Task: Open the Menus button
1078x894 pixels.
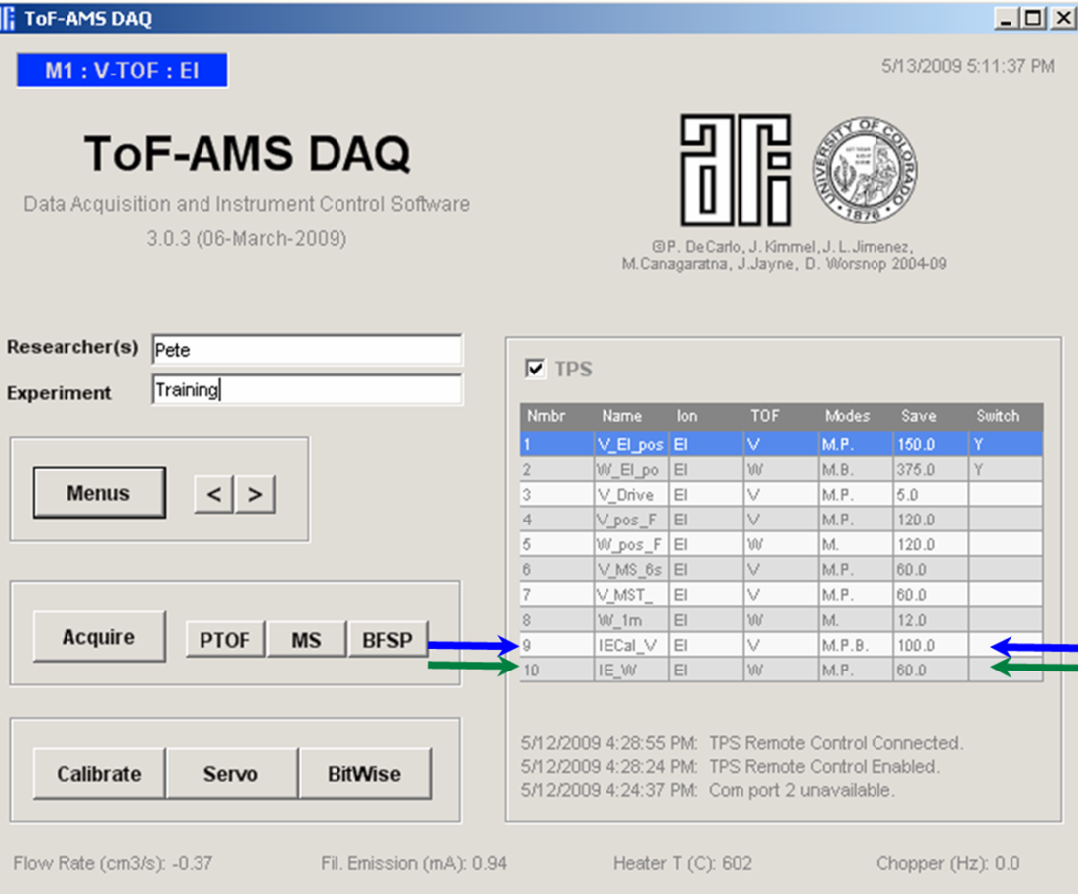Action: click(98, 493)
